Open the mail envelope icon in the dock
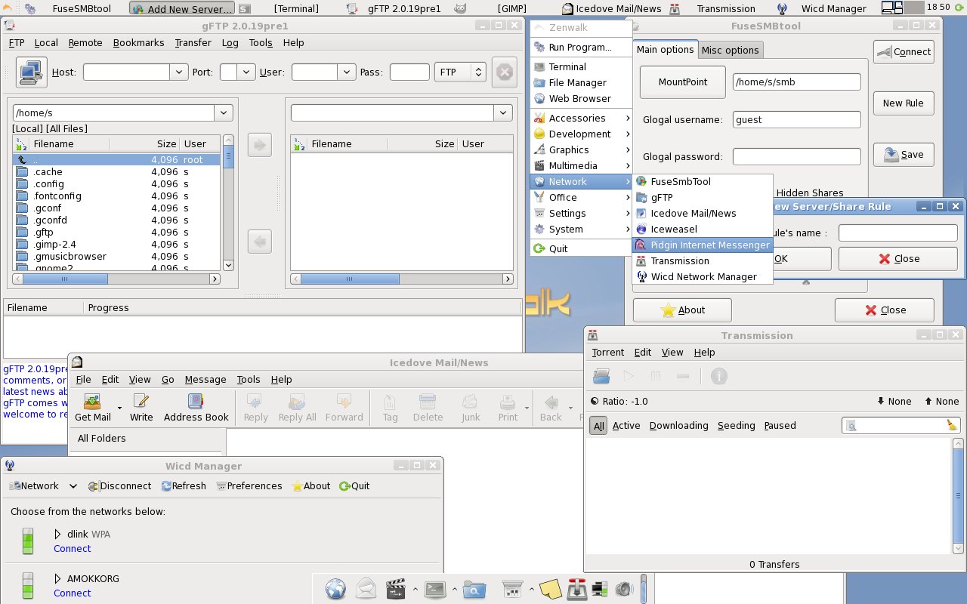Viewport: 967px width, 604px height. point(366,589)
